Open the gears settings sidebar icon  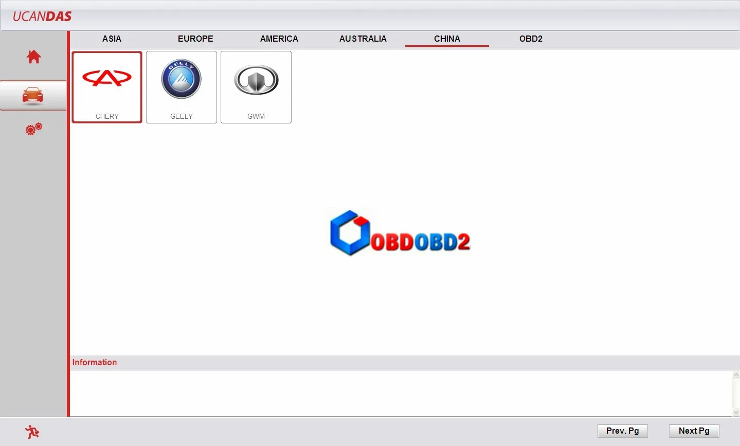(x=34, y=129)
